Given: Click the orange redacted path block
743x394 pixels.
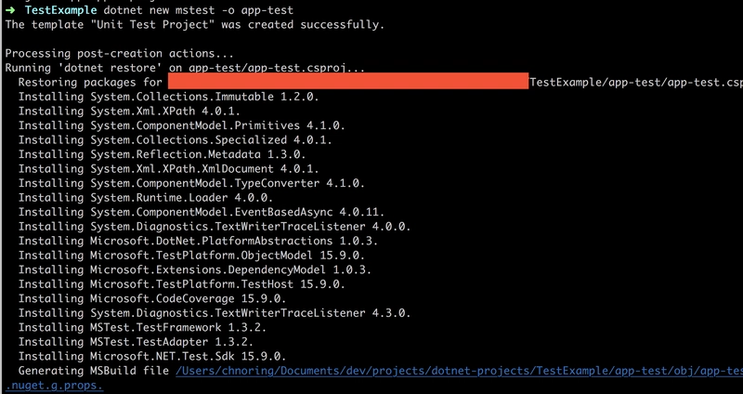Looking at the screenshot, I should click(x=348, y=81).
